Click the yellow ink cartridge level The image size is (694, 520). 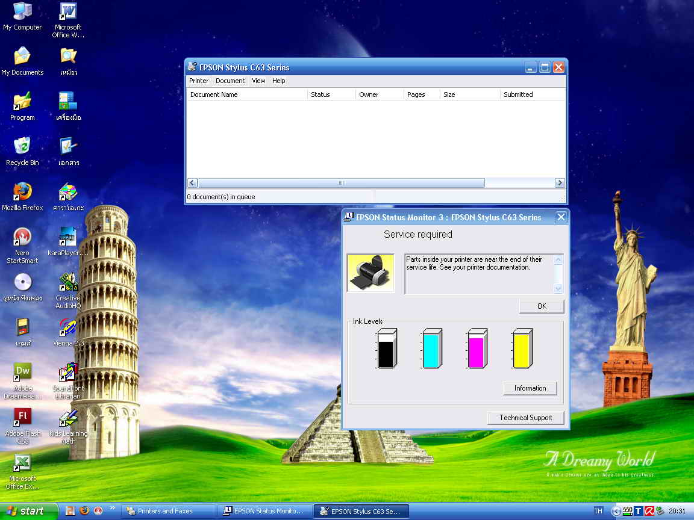tap(522, 348)
